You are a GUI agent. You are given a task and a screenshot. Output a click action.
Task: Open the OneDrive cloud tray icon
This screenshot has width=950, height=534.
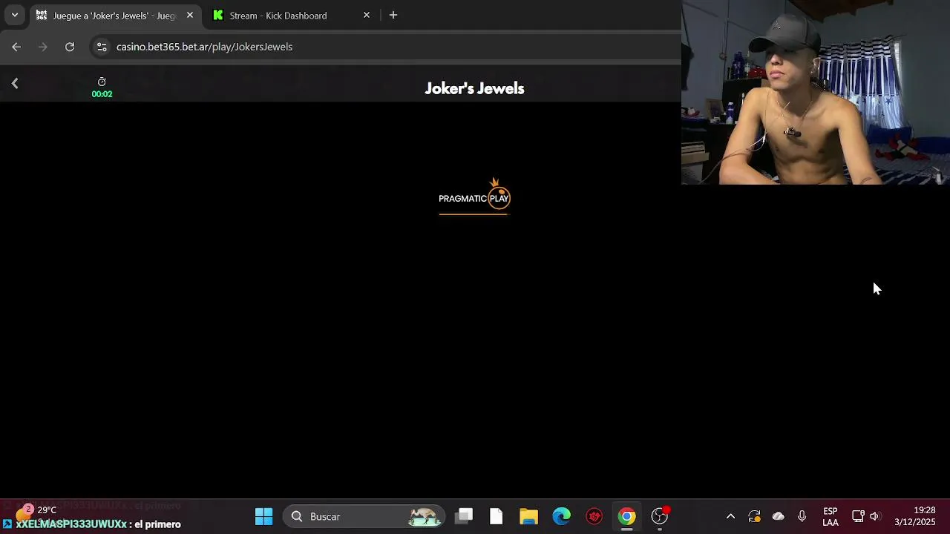(778, 516)
